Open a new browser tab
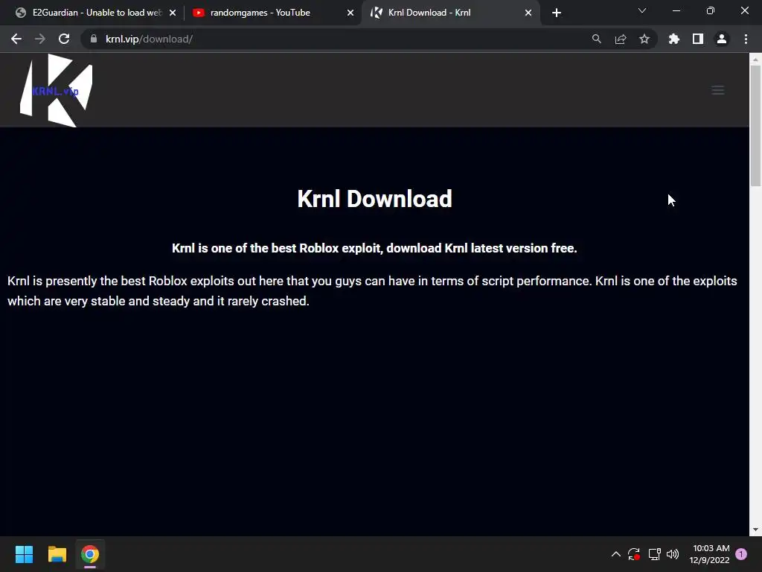This screenshot has width=762, height=572. coord(557,13)
